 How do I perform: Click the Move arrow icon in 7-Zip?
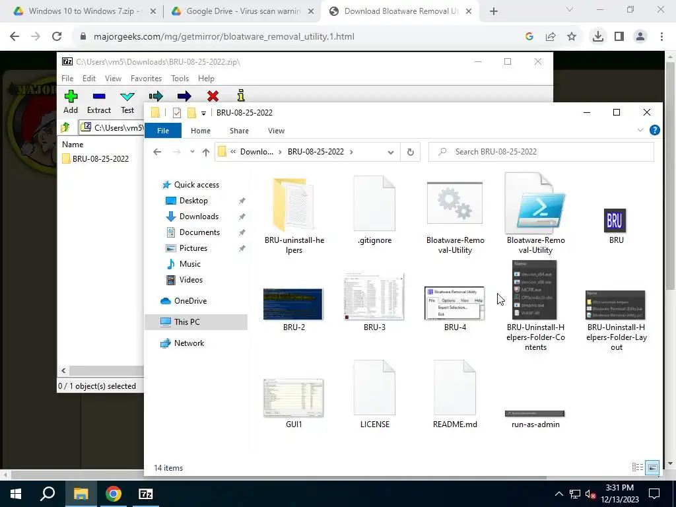[x=184, y=96]
